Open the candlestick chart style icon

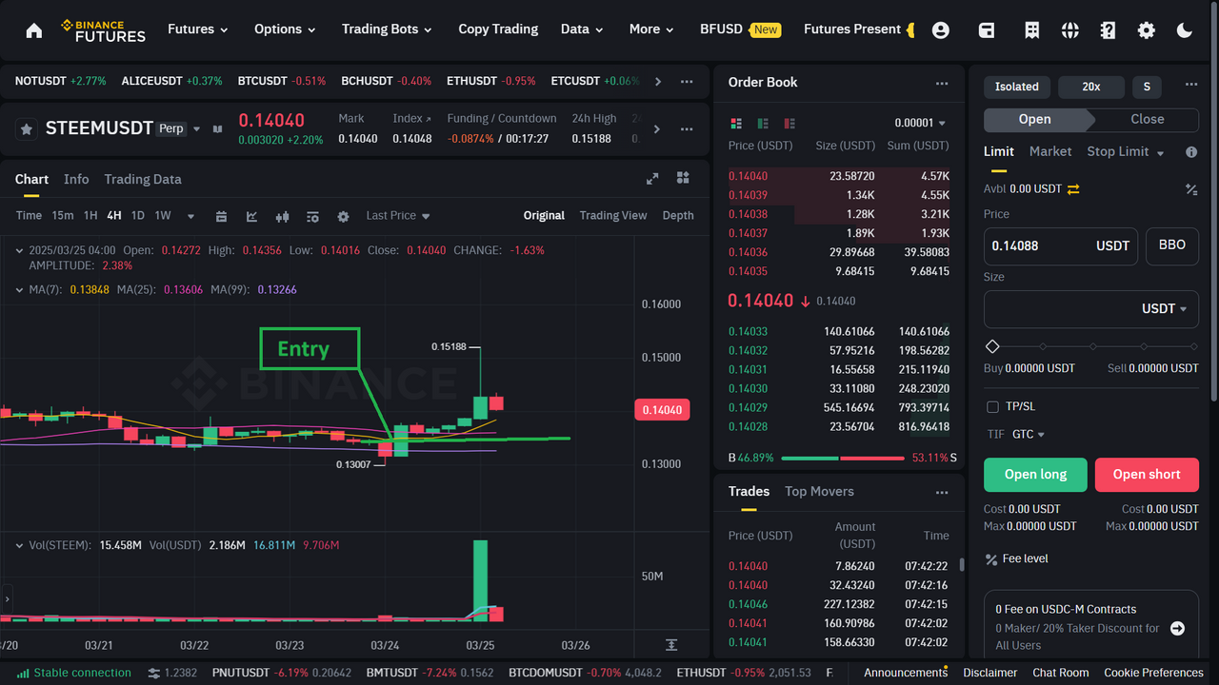(282, 216)
